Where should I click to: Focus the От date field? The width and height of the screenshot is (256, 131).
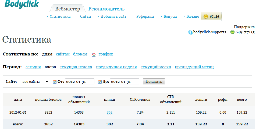[80, 81]
